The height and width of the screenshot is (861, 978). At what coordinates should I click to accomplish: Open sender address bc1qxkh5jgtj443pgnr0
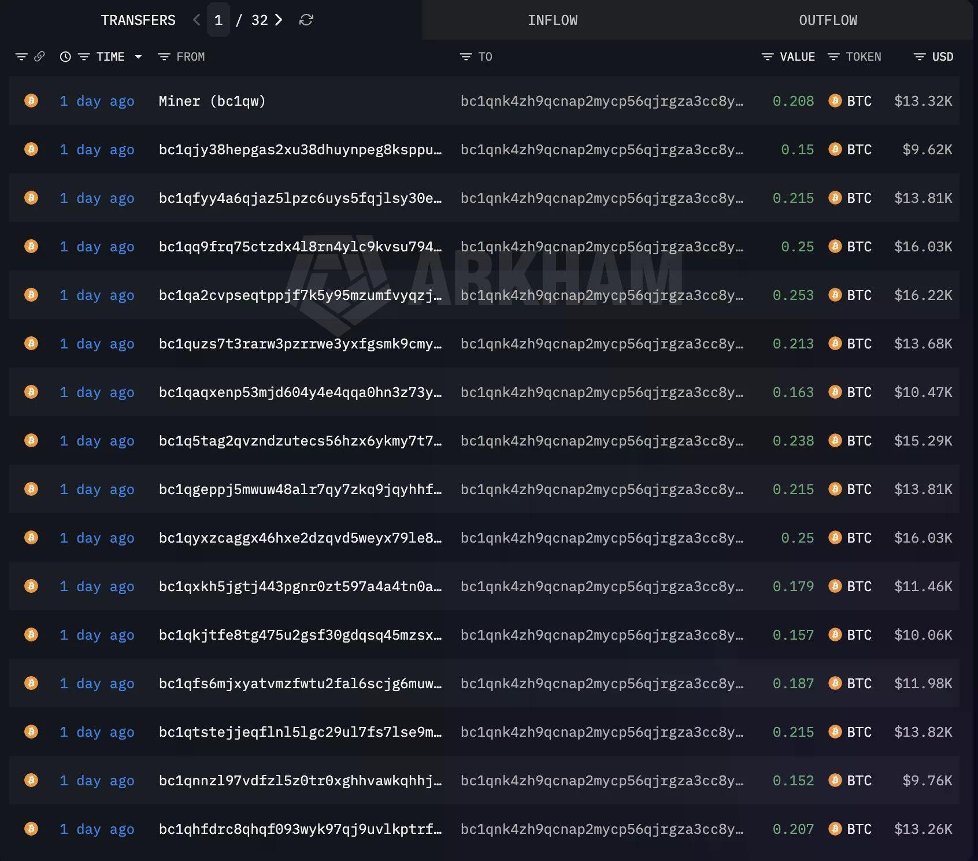tap(300, 587)
